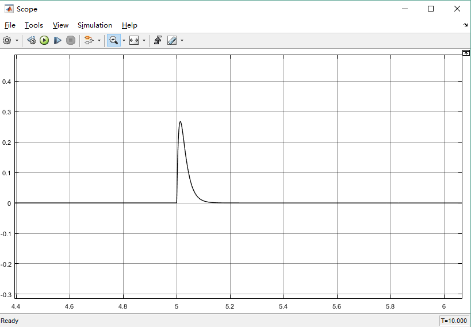Open the Measurements dropdown arrow
Viewport: 471px width, 327px height.
coord(182,40)
